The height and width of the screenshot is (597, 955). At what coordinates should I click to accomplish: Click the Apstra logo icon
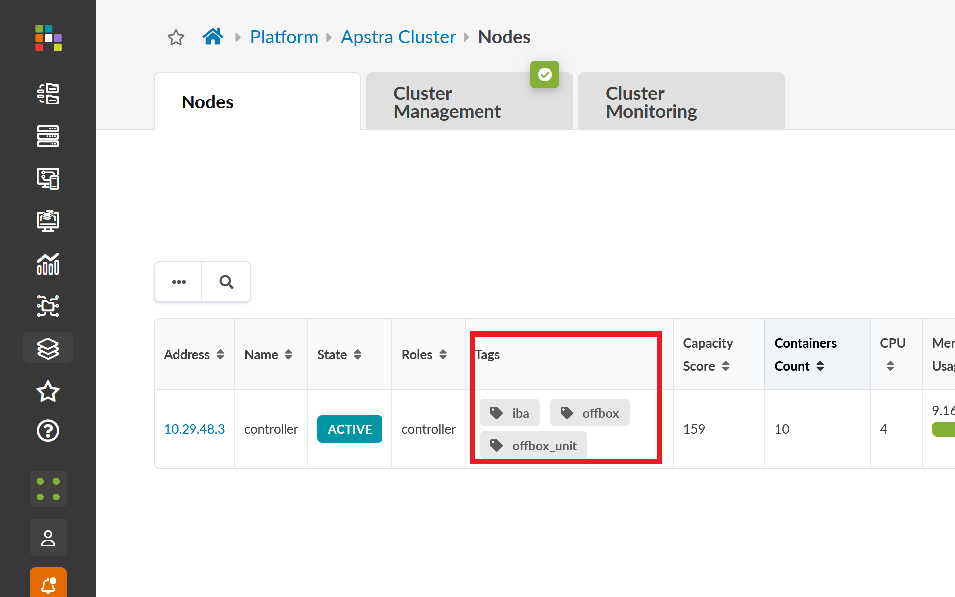click(x=48, y=38)
